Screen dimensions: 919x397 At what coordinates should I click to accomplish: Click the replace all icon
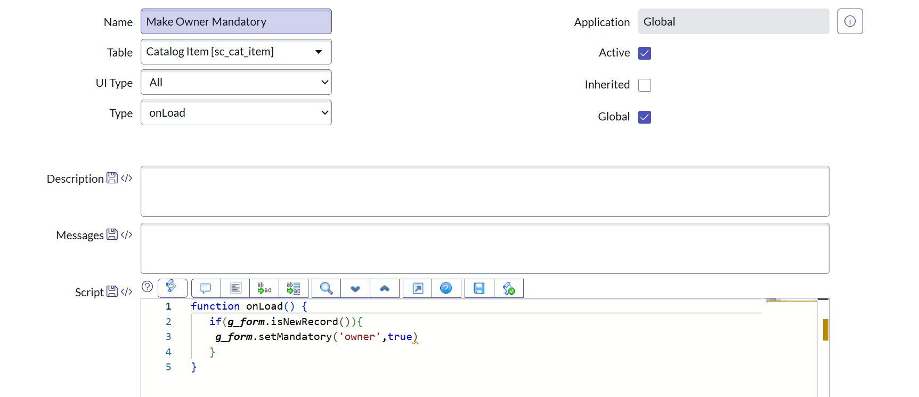click(294, 288)
